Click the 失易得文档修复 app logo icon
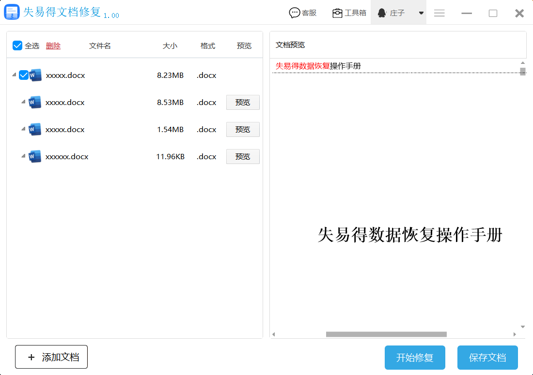The height and width of the screenshot is (375, 533). coord(12,13)
